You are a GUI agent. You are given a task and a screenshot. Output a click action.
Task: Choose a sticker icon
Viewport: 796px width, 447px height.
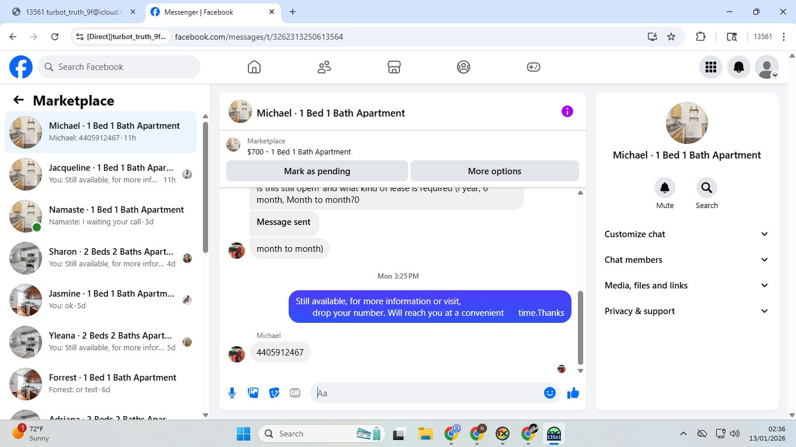tap(274, 393)
